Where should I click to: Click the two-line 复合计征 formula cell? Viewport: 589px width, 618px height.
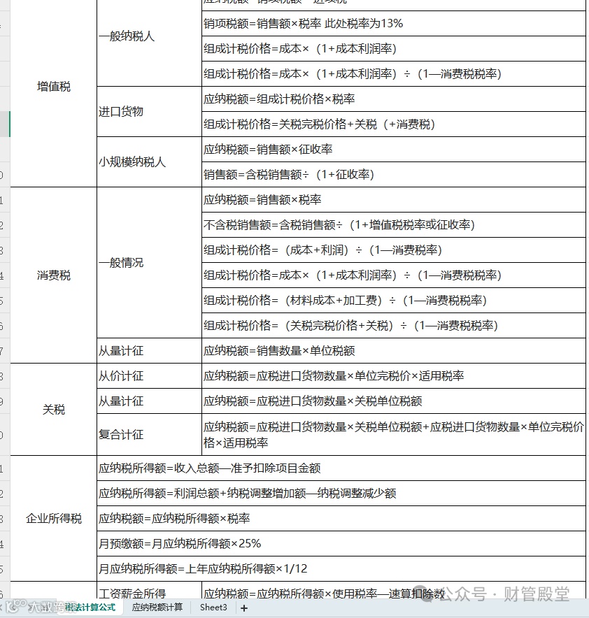click(394, 435)
